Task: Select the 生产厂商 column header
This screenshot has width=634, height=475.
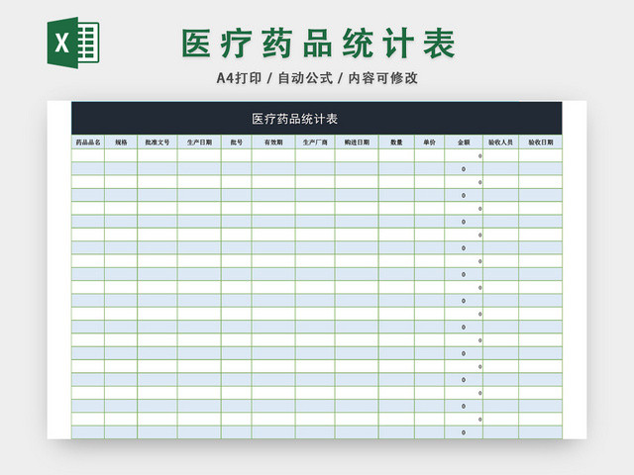Action: tap(315, 142)
